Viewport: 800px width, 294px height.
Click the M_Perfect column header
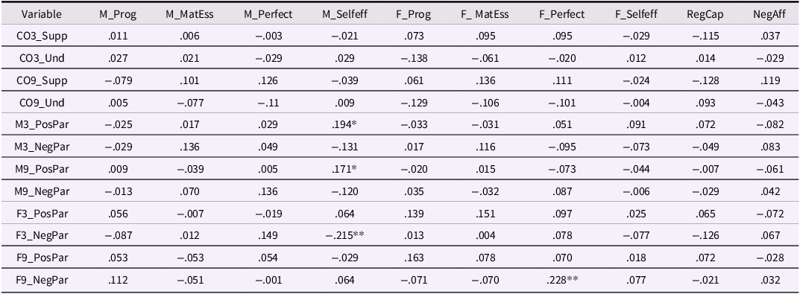268,14
